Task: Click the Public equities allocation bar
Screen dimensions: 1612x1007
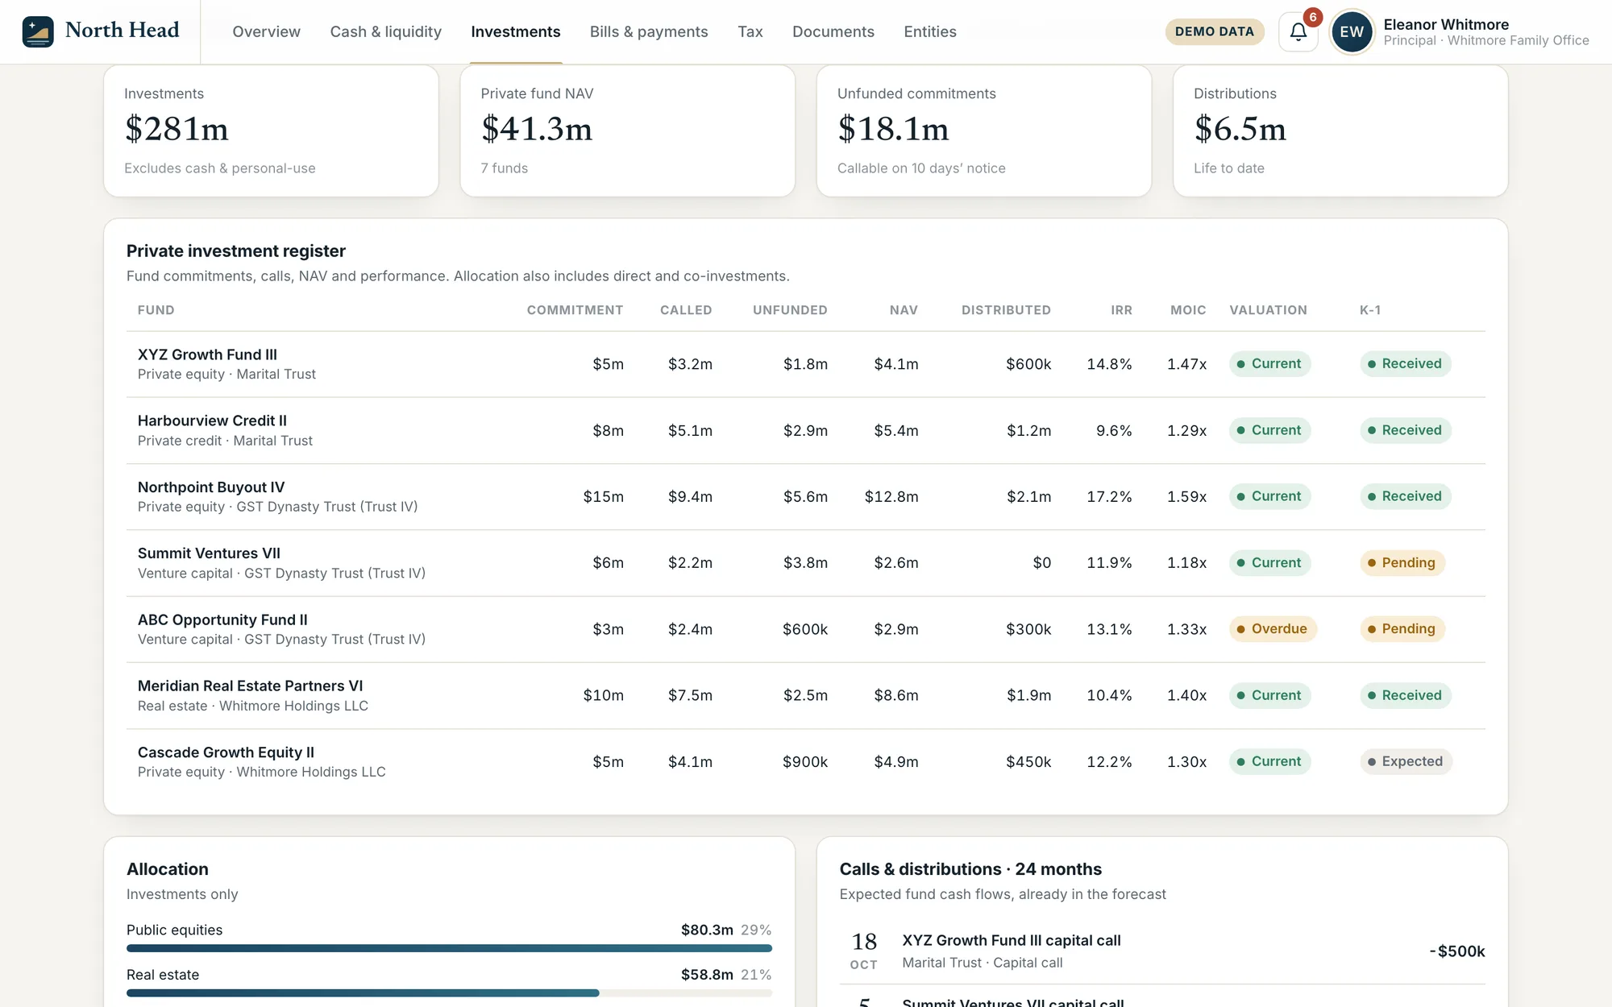Action: tap(449, 948)
